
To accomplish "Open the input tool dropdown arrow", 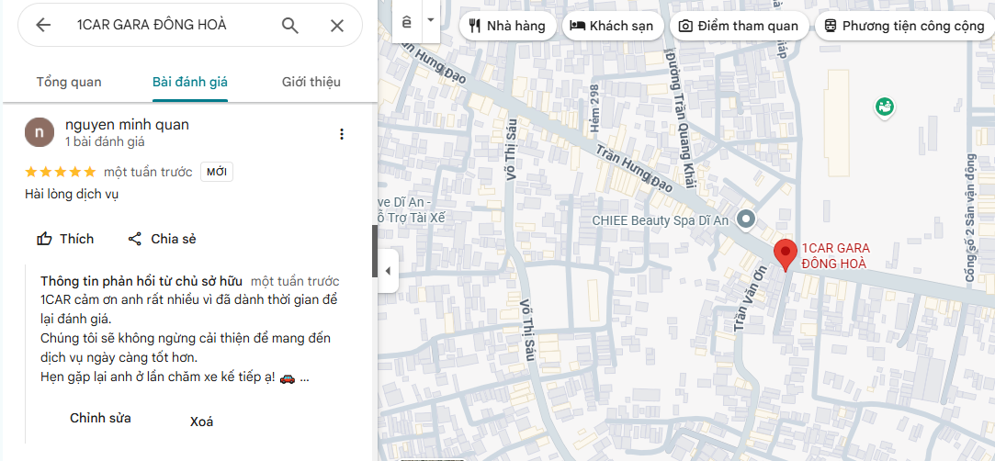I will tap(431, 20).
